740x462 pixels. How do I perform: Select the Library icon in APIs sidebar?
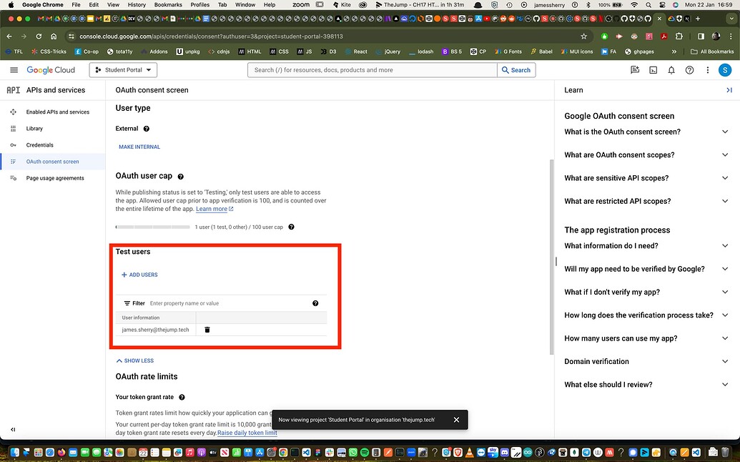point(13,128)
